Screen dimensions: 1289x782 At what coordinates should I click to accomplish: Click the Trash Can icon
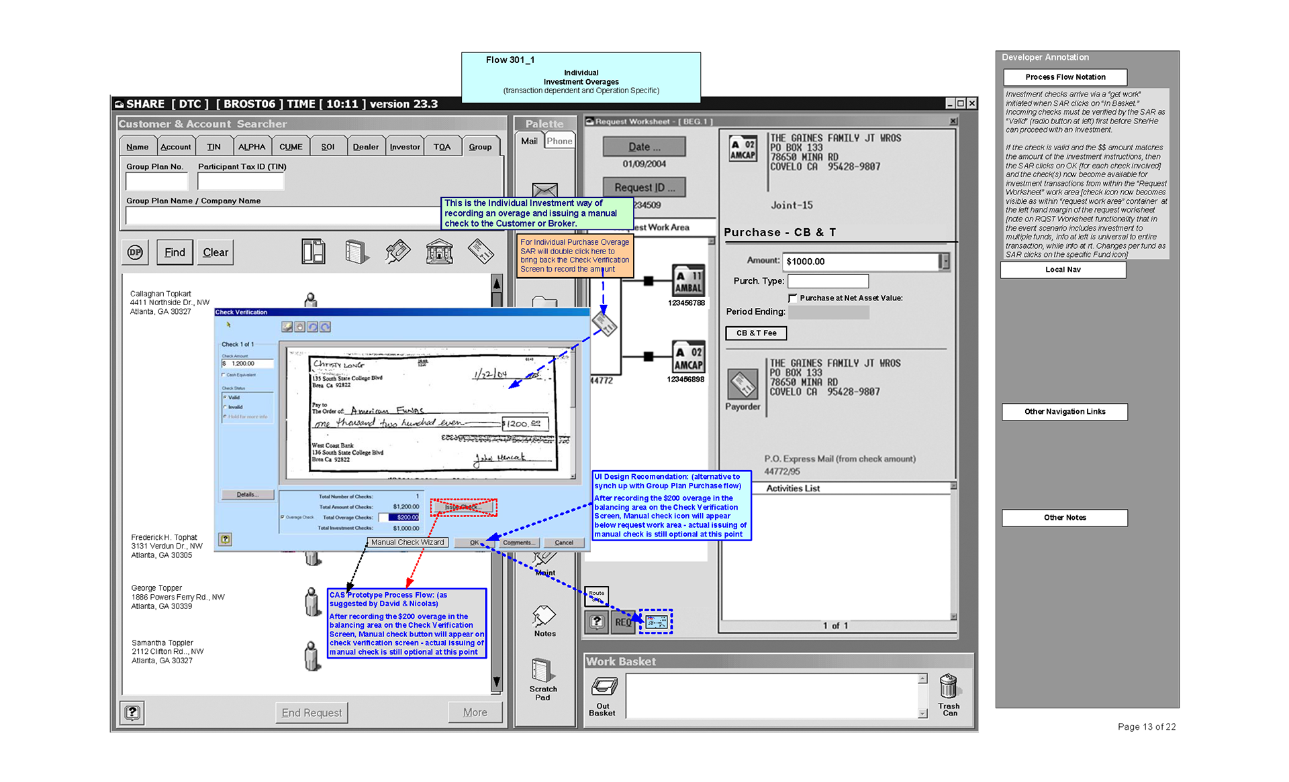coord(948,687)
